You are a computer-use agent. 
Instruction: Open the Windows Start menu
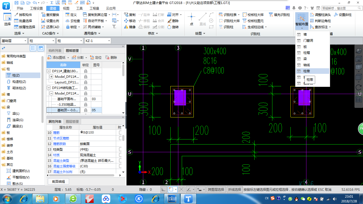pos(6,198)
